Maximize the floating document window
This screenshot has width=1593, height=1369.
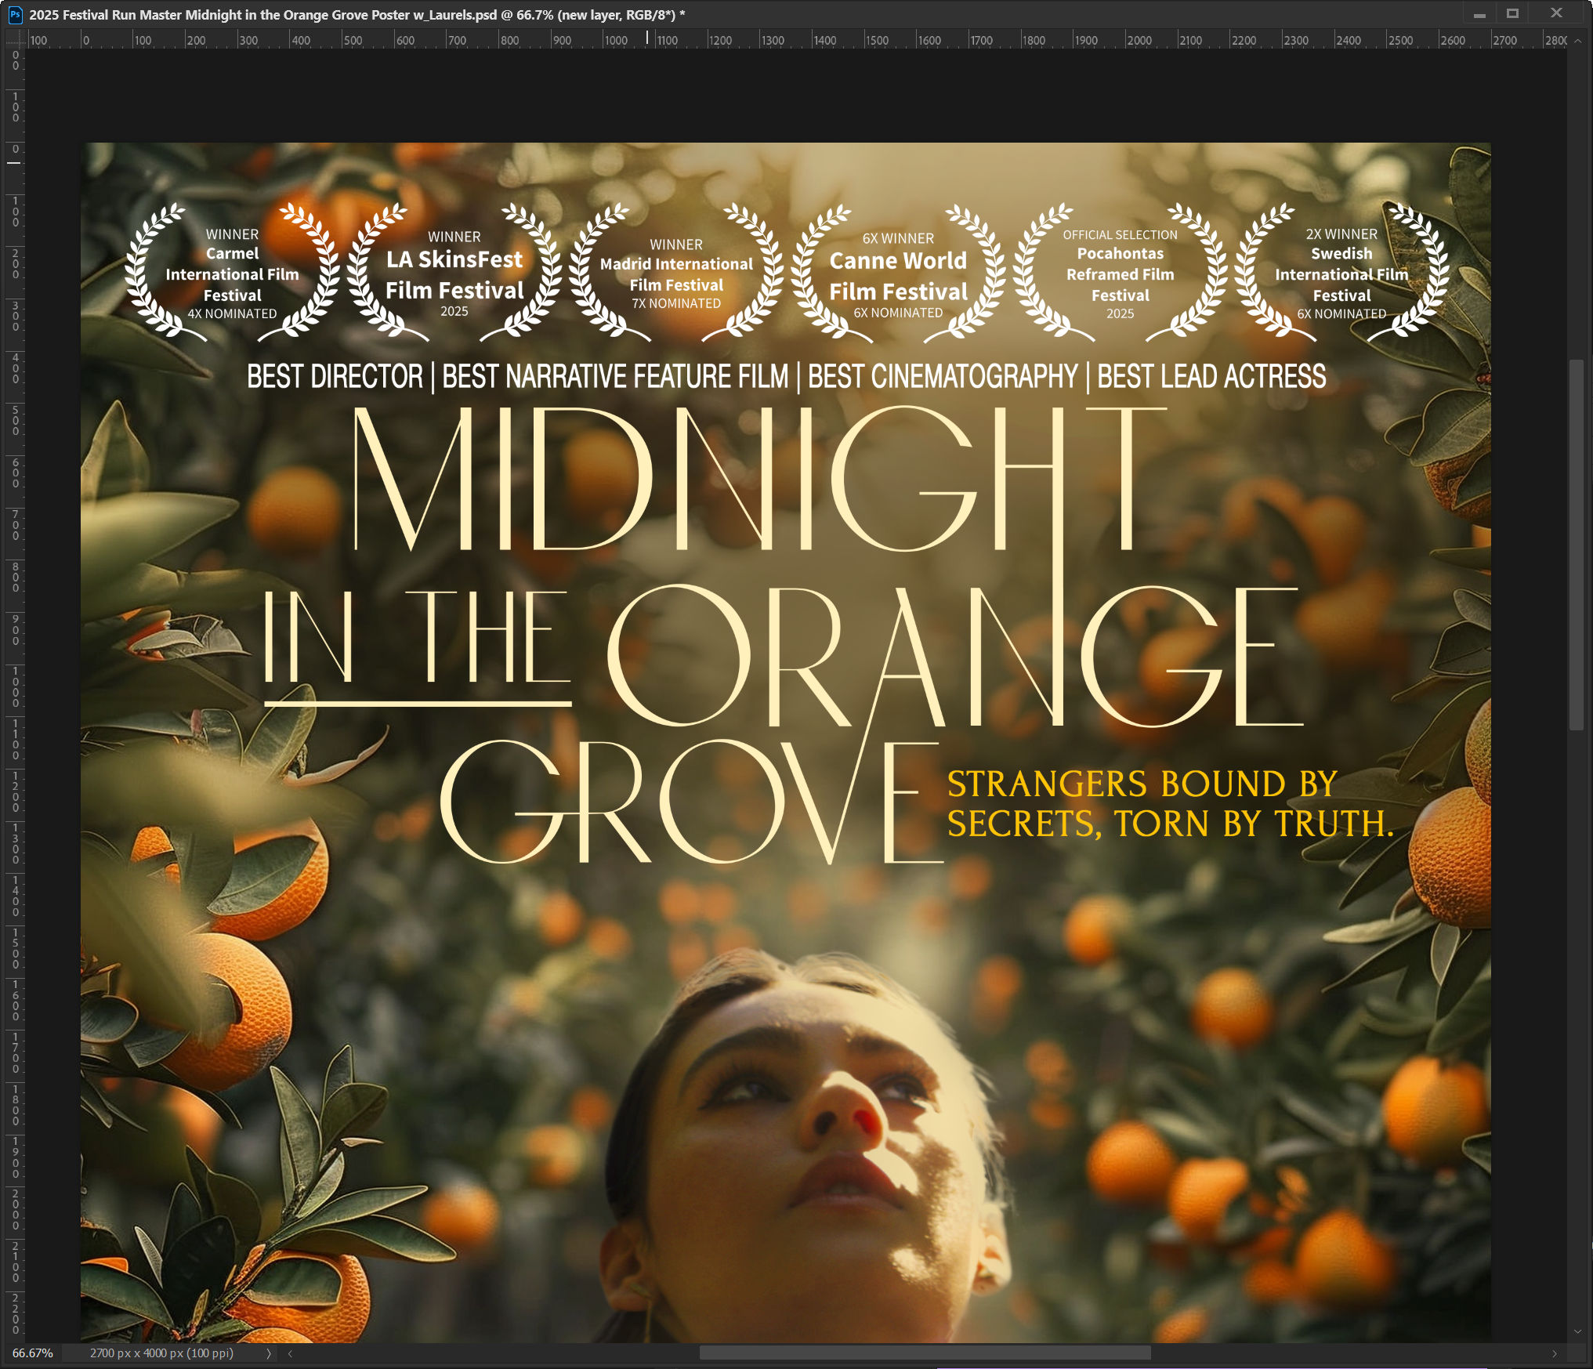1512,14
